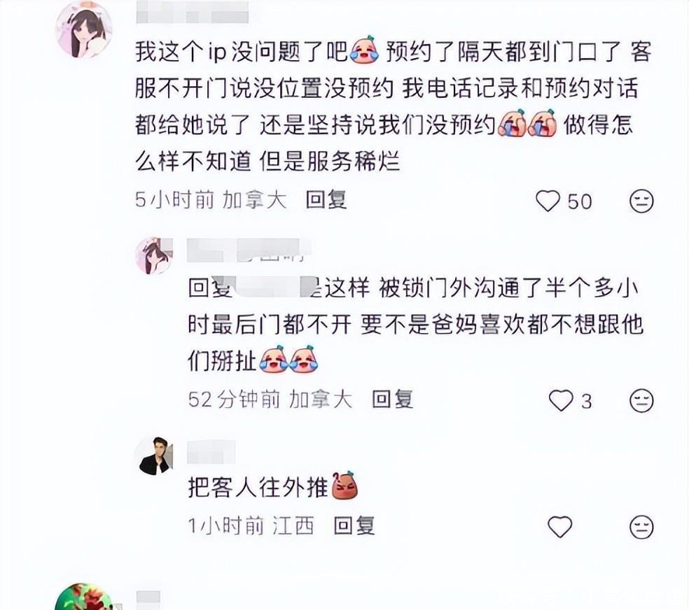Open the man in black avatar profile
This screenshot has width=689, height=610.
(x=154, y=456)
